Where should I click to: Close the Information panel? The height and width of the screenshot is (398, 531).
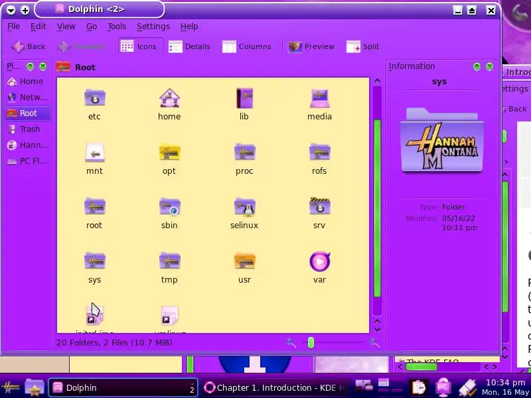[x=489, y=66]
